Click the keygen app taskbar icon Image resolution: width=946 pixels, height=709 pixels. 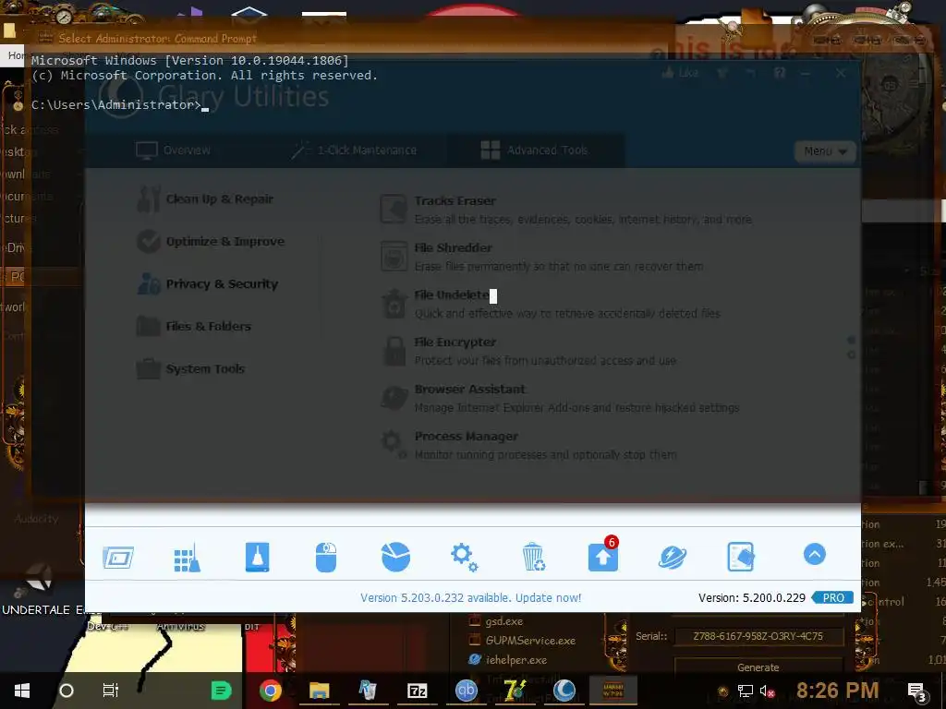point(613,691)
